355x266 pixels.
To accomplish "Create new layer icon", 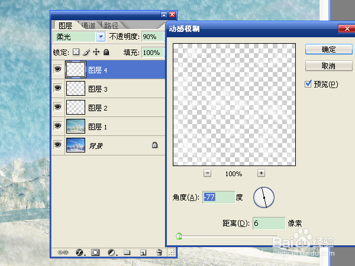I will [143, 252].
